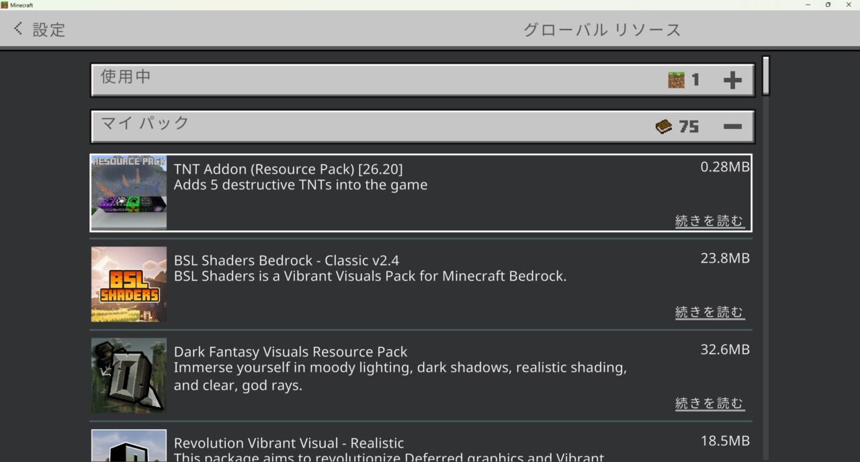860x462 pixels.
Task: Read more about Dark Fantasy Visuals
Action: 709,404
